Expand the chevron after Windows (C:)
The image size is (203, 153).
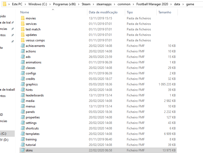point(50,4)
